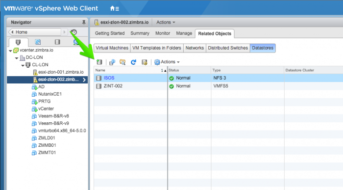Click the blue Refresh storage icon
This screenshot has width=343, height=190.
(x=133, y=62)
